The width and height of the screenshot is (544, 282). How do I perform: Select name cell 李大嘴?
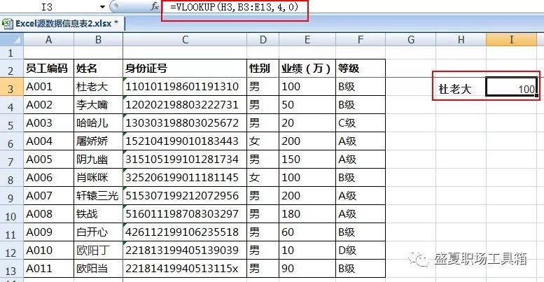pos(98,105)
